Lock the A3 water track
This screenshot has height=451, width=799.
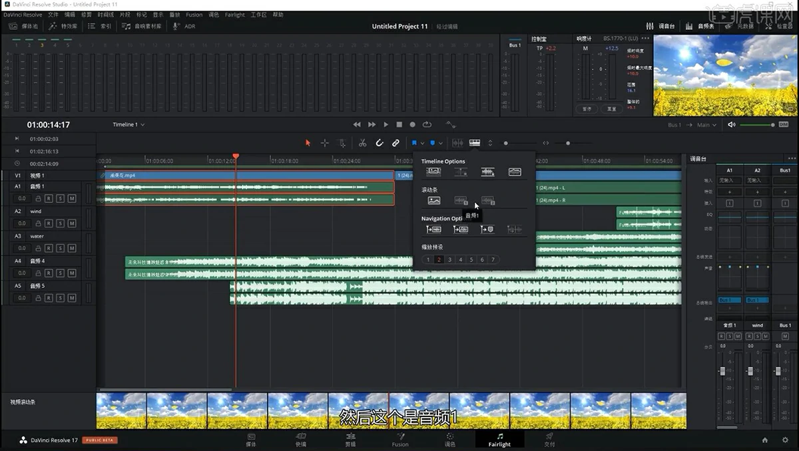38,248
